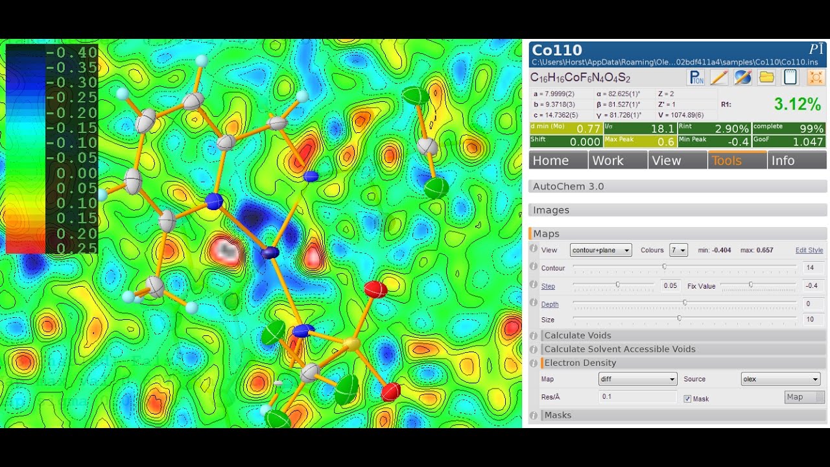Toggle the Mask checkbox
Screen dimensions: 830x467
coord(687,399)
